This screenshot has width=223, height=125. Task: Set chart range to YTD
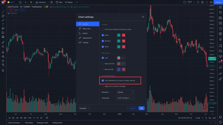tap(30, 118)
